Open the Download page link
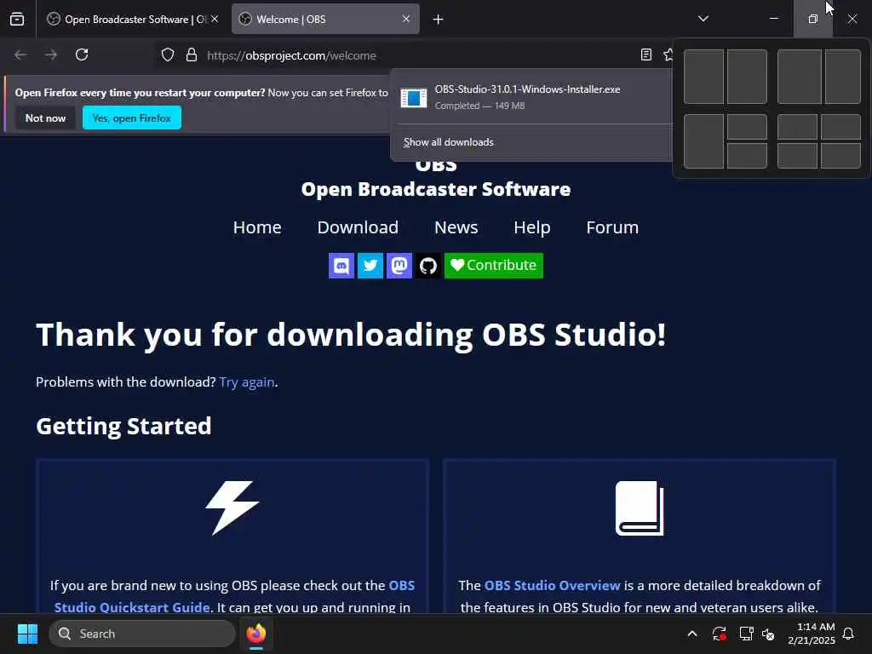 tap(358, 227)
